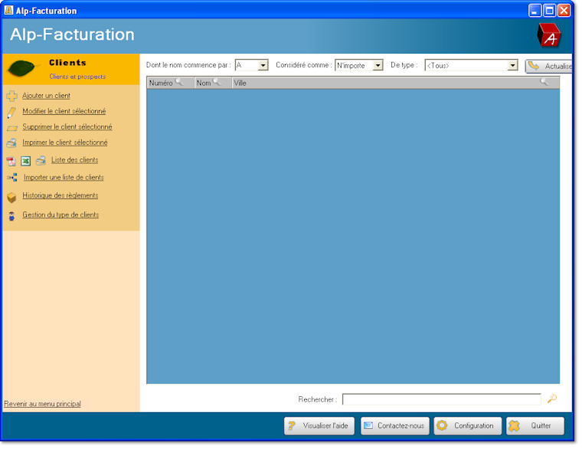Click the magnifier icon in the Nom column header

[x=217, y=82]
